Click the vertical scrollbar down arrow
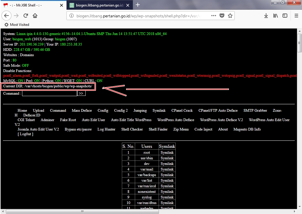The width and height of the screenshot is (302, 214). [x=299, y=207]
